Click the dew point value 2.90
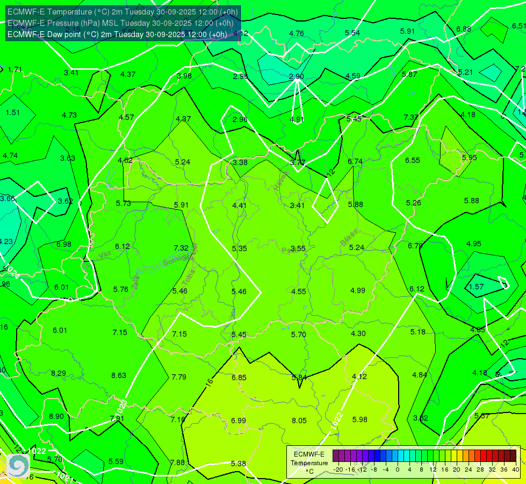 coord(297,76)
